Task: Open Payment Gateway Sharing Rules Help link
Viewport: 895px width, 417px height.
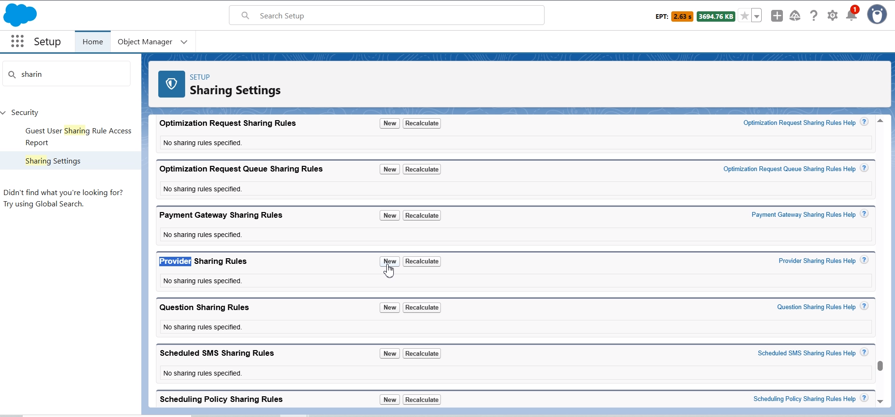Action: [x=804, y=214]
